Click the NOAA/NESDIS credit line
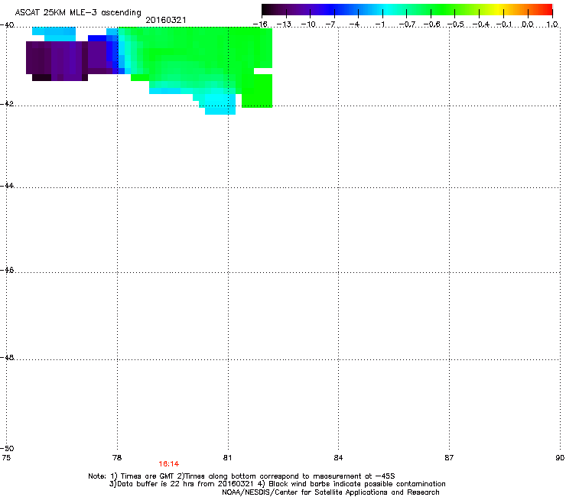Screen dimensions: 566x497 [x=330, y=492]
